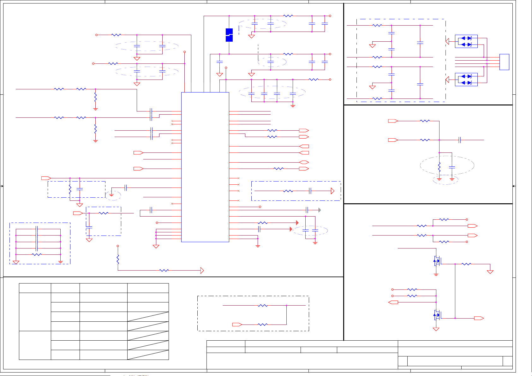Select the connector block right of diode arrays
Screen dimensions: 532x376
[504, 62]
